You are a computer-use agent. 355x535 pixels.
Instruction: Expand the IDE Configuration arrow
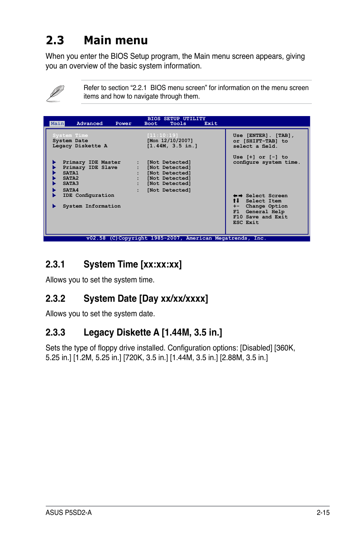[x=54, y=195]
